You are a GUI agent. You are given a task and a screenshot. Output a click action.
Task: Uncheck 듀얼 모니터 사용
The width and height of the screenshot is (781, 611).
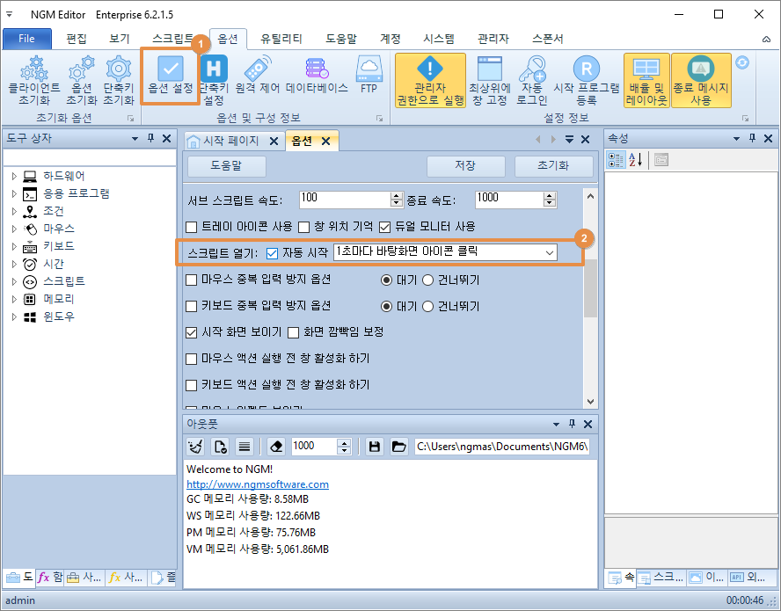(x=384, y=228)
